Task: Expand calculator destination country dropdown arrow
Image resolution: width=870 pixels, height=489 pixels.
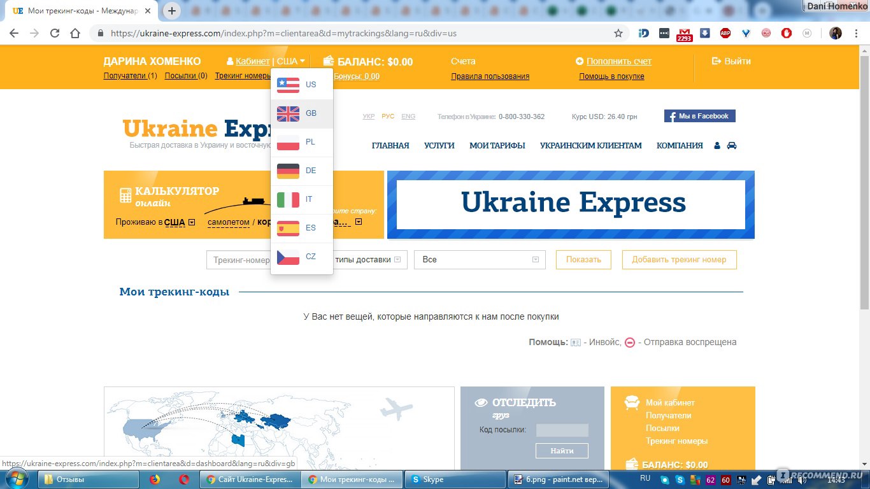Action: click(359, 222)
